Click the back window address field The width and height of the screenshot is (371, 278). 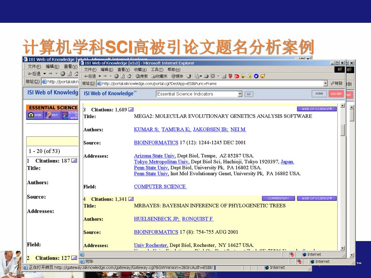coord(60,81)
